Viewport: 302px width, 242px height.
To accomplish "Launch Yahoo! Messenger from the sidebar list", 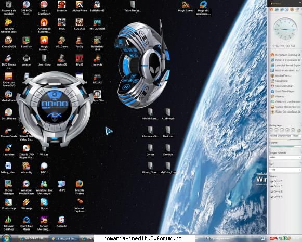I will [x=285, y=107].
